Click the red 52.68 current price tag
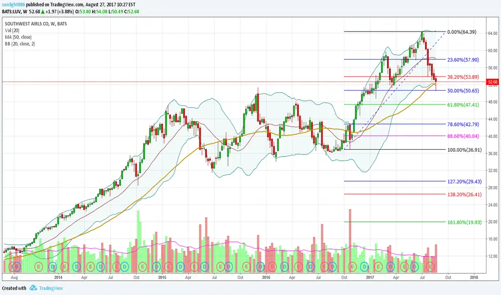Image resolution: width=501 pixels, height=295 pixels. point(492,82)
